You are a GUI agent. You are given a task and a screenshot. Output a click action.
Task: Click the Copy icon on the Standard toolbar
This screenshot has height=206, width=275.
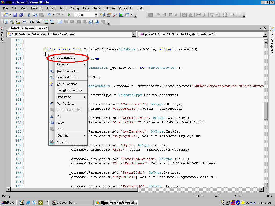35,15
